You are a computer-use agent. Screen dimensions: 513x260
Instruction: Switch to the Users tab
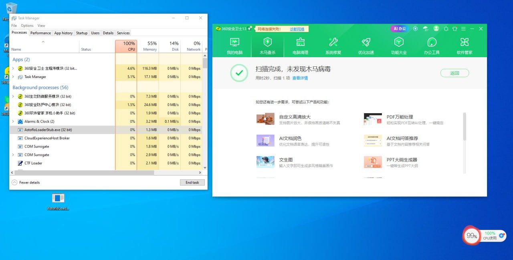coord(95,33)
